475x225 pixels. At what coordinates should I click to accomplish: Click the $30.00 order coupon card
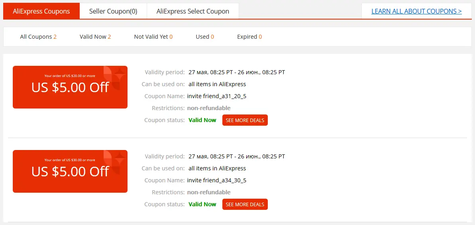pos(70,171)
